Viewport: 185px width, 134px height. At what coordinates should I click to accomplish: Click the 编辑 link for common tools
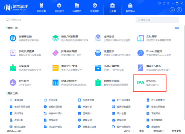177,28
